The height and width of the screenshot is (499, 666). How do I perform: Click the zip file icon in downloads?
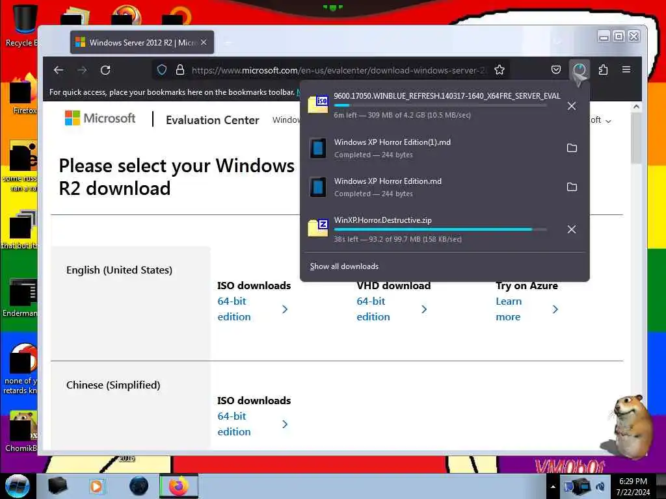coord(318,228)
